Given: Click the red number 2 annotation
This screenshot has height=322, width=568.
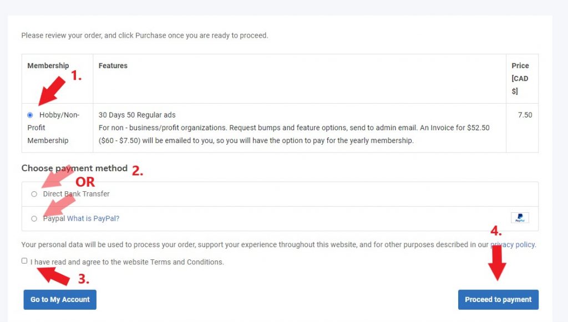Looking at the screenshot, I should [x=138, y=171].
